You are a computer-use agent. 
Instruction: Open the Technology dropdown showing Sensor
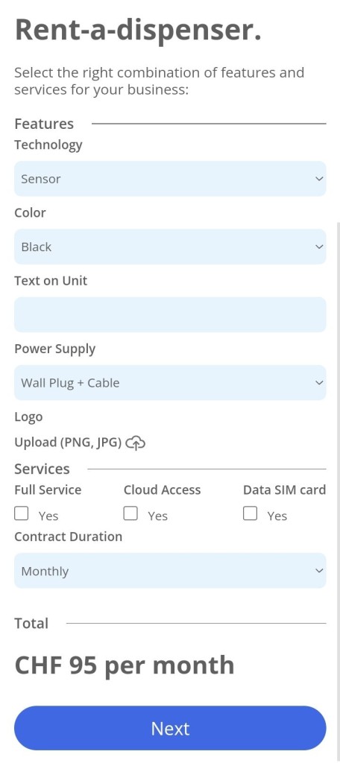point(170,179)
